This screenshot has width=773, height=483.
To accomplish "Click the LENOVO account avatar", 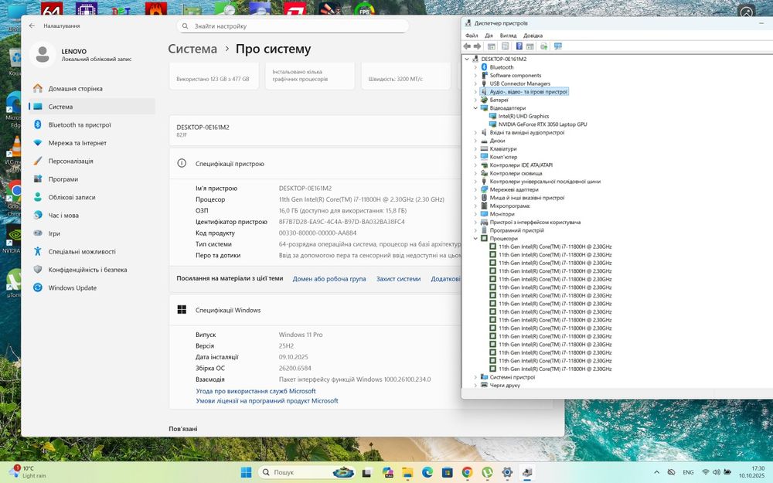I will tap(43, 54).
